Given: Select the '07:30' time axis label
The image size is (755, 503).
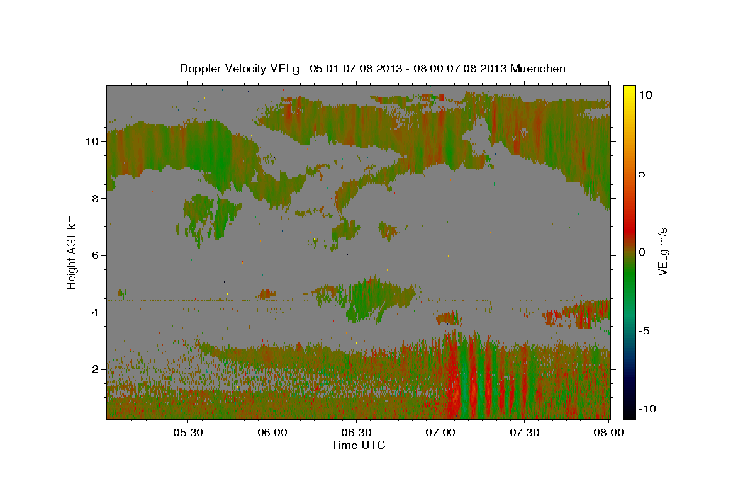Looking at the screenshot, I should tap(525, 433).
